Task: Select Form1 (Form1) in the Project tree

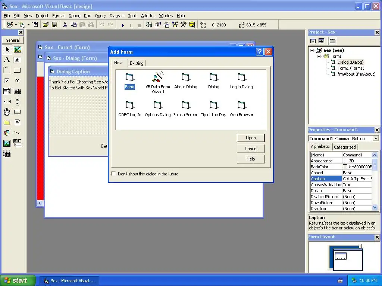Action: [351, 69]
